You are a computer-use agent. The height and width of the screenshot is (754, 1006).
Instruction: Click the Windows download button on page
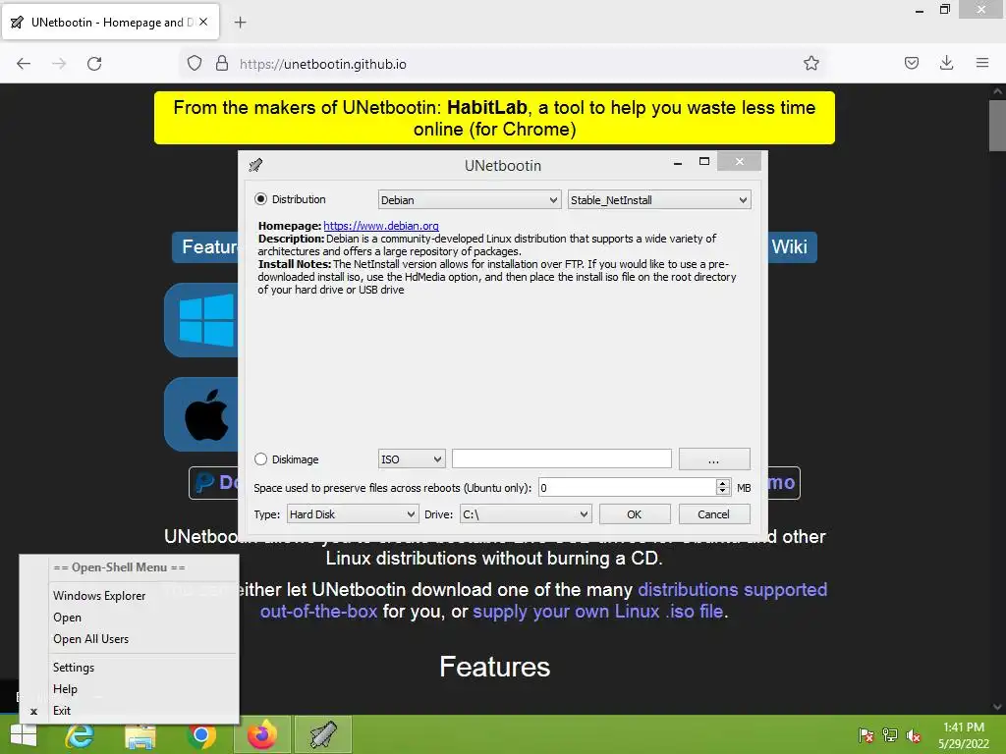tap(201, 320)
